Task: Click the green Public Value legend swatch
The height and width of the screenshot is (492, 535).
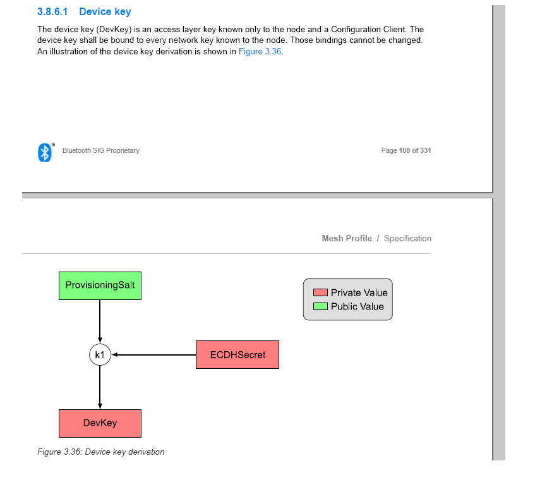Action: (x=320, y=306)
